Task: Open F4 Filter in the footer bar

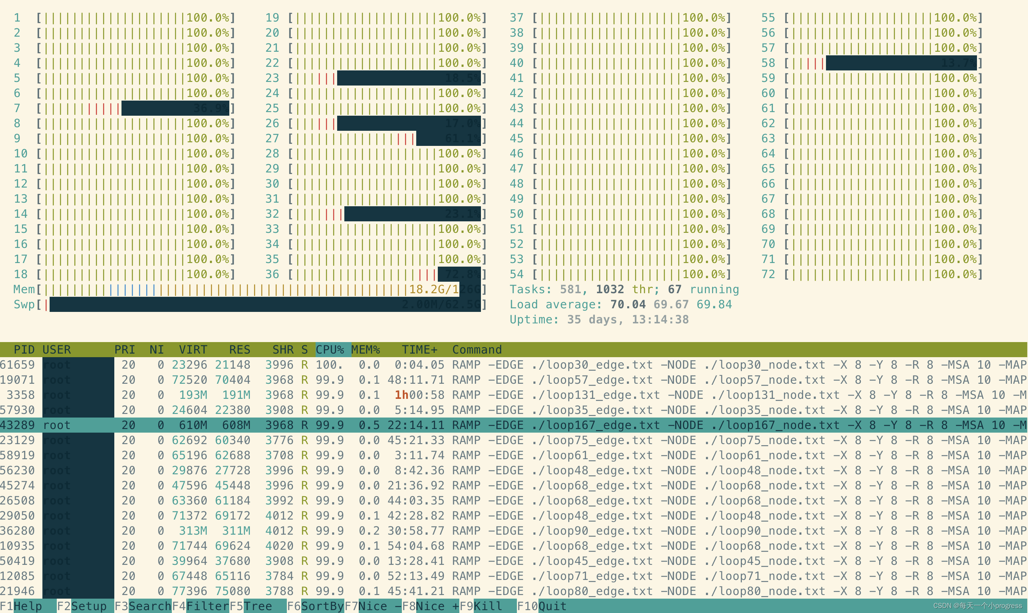Action: pos(201,606)
